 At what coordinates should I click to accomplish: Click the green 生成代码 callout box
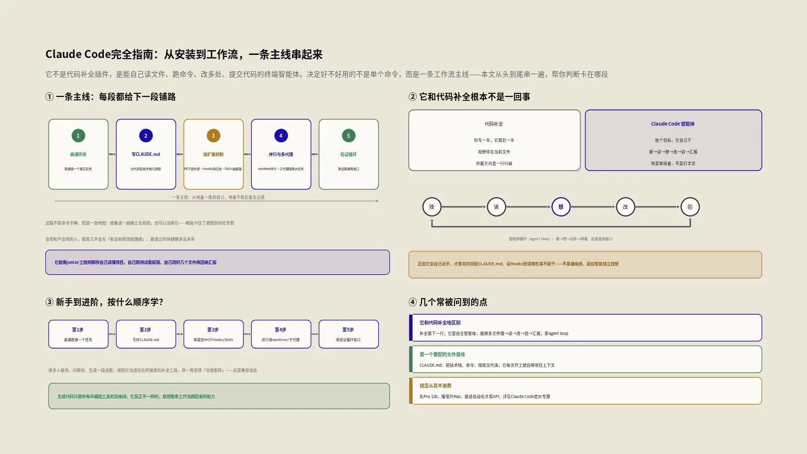click(219, 396)
